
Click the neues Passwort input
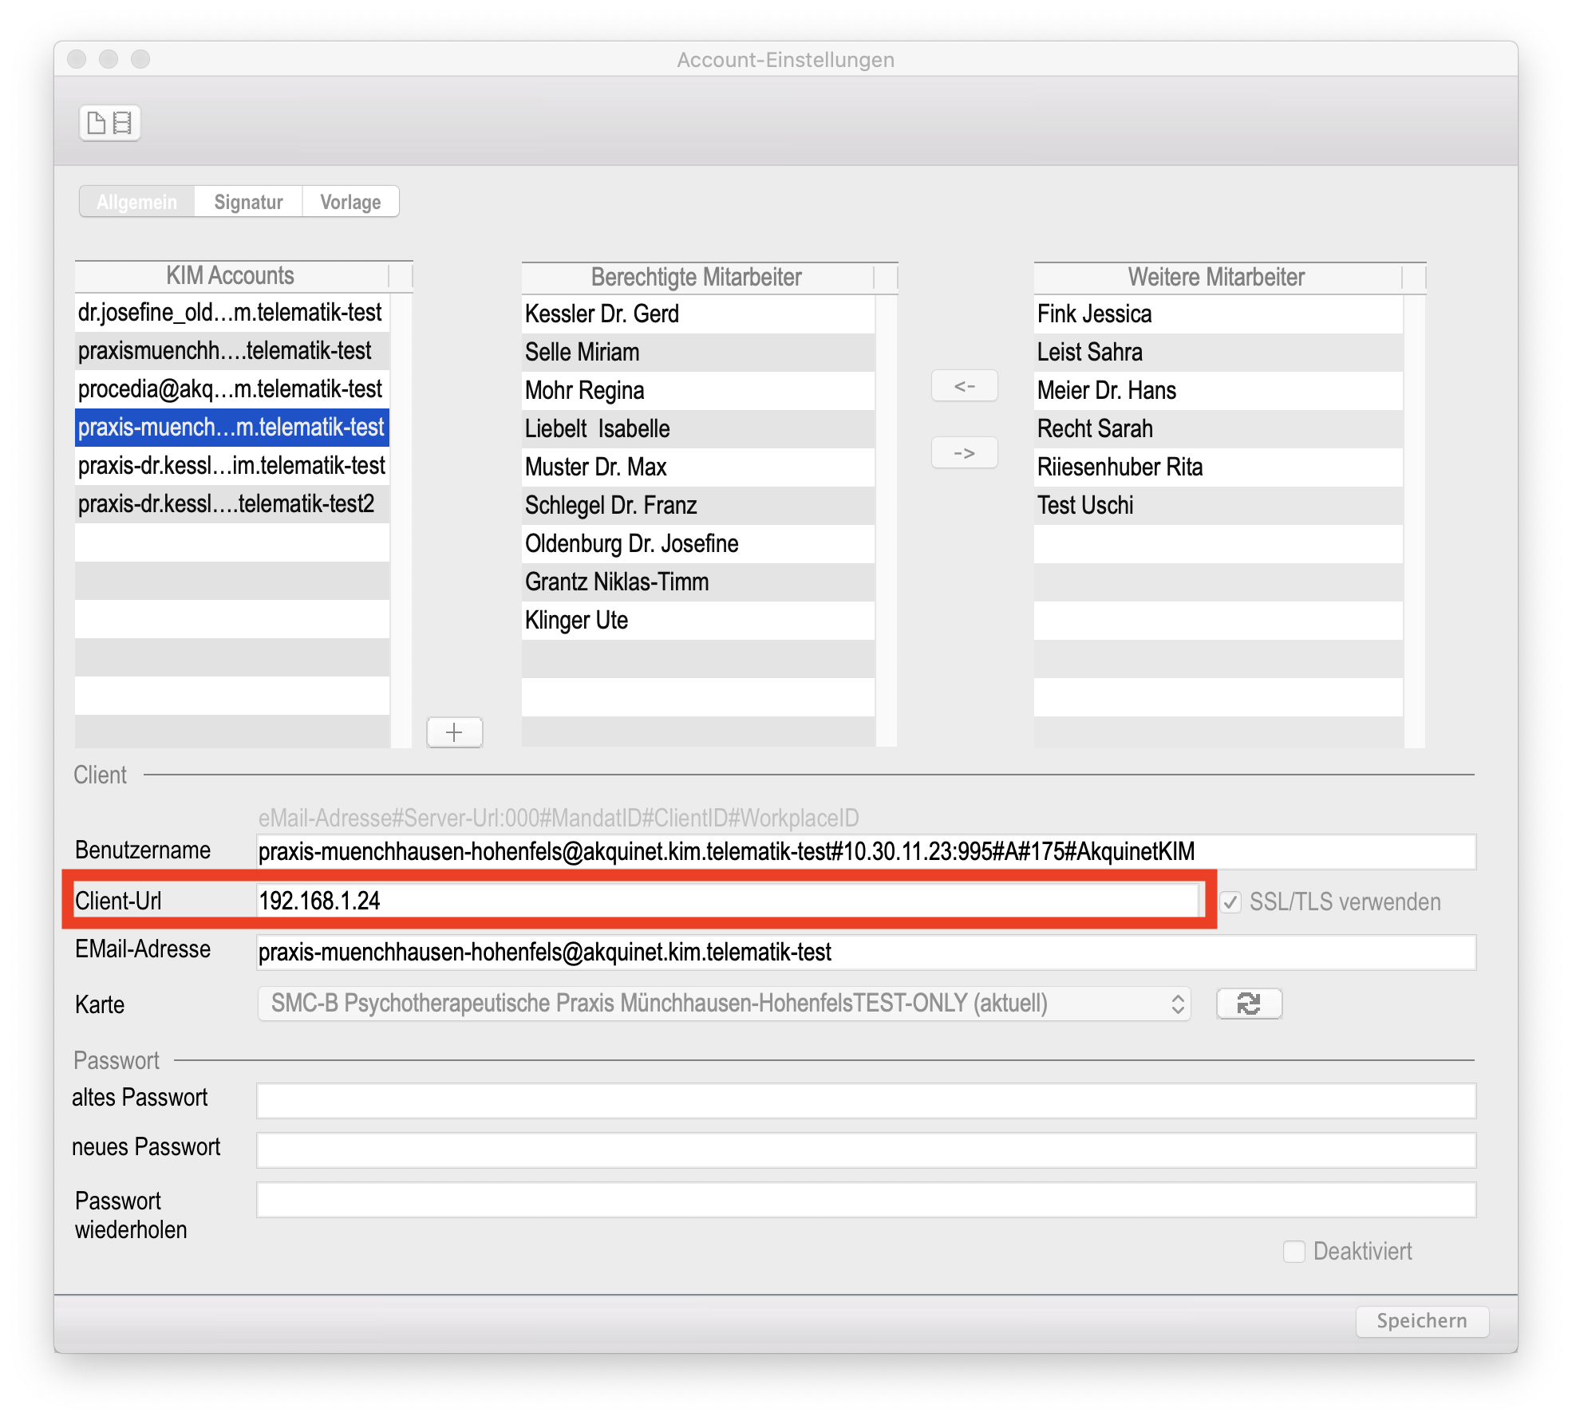[865, 1150]
